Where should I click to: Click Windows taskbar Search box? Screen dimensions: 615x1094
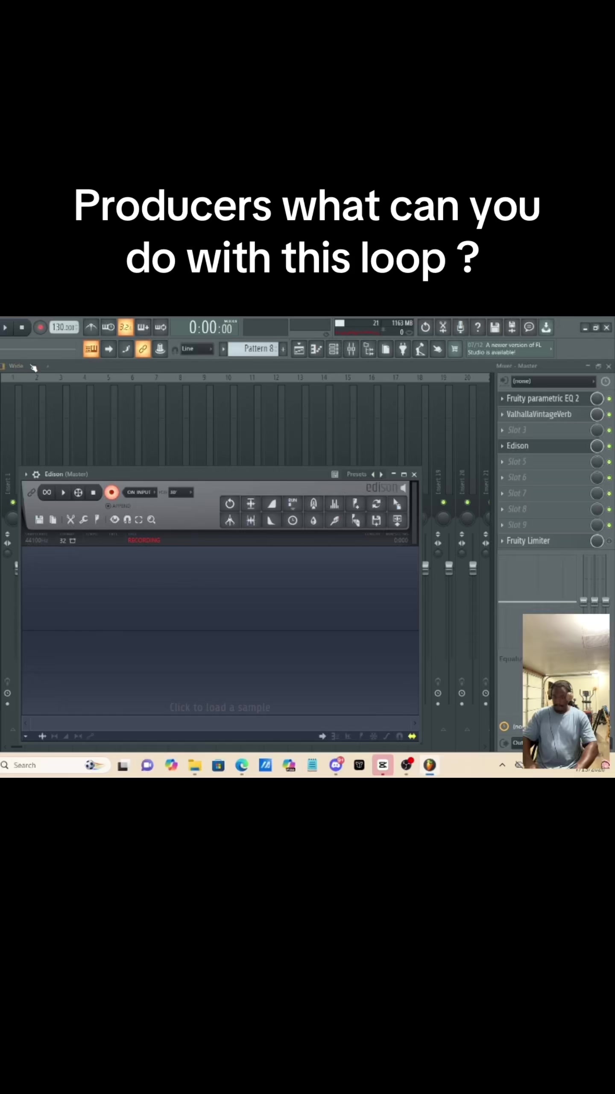pos(54,765)
